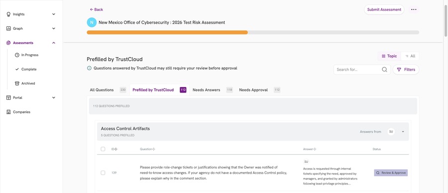Screen dimensions: 448x193
Task: Click Review & Approve for question 139
Action: [391, 173]
